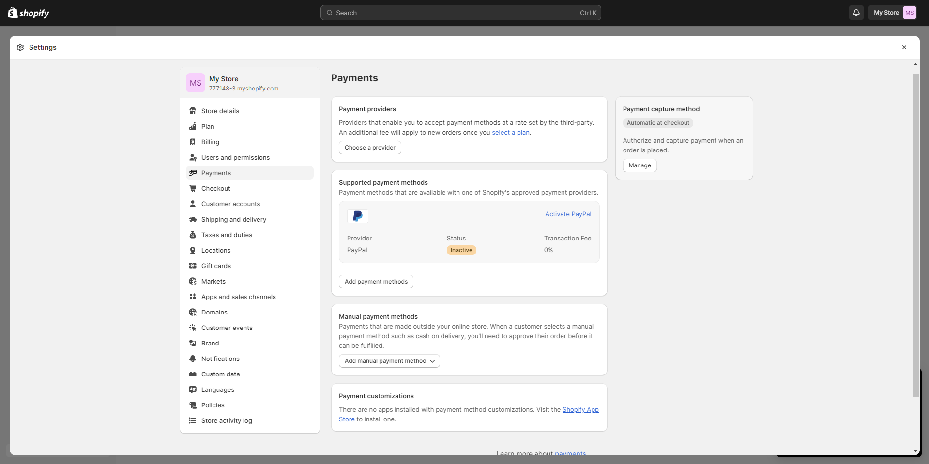Open Shipping and delivery settings
Viewport: 929px width, 464px height.
pos(250,219)
